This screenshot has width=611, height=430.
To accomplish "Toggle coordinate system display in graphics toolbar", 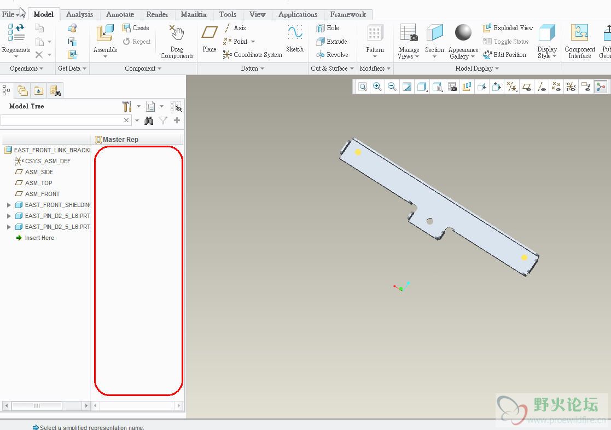I will tap(571, 87).
